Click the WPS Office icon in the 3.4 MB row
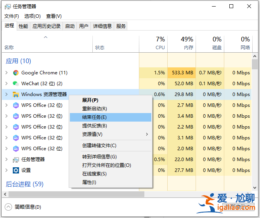This screenshot has height=218, width=260. [x=16, y=116]
